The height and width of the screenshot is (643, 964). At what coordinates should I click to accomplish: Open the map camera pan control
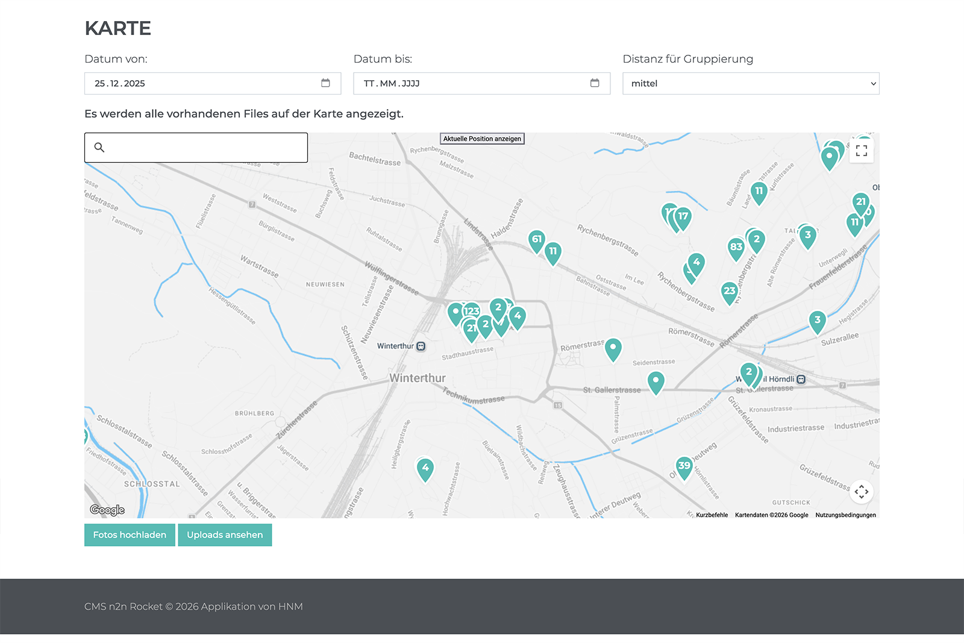[x=861, y=492]
